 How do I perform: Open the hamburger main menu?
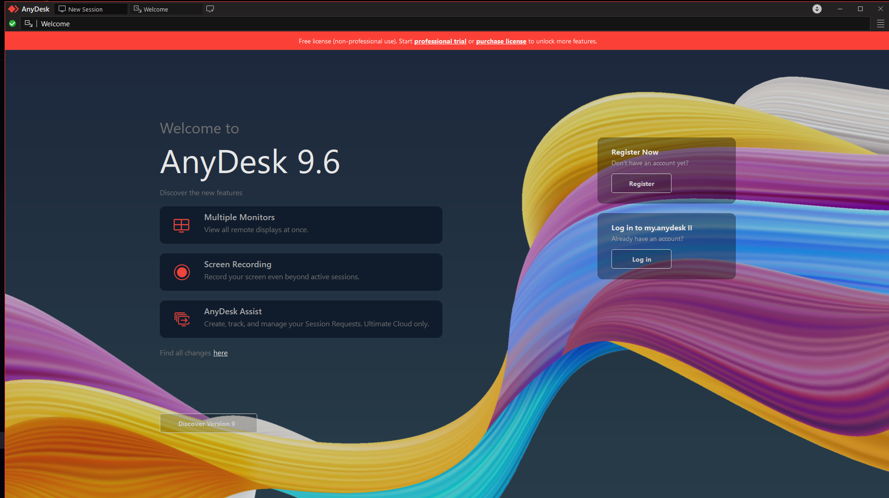tap(881, 24)
